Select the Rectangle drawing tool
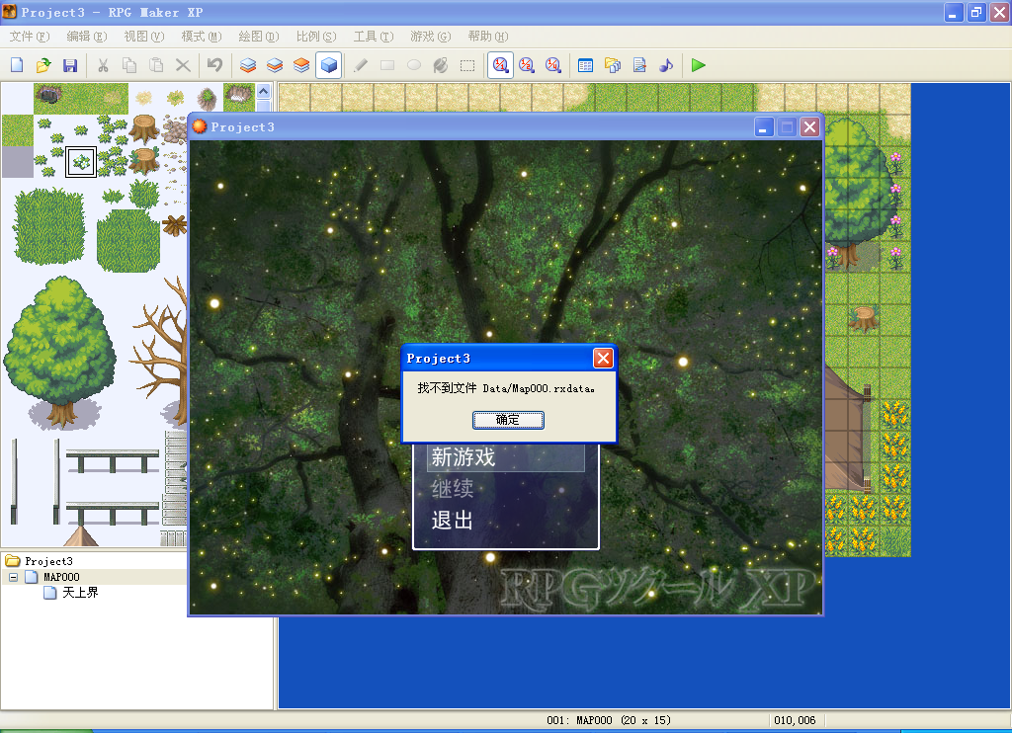This screenshot has height=733, width=1012. tap(387, 65)
